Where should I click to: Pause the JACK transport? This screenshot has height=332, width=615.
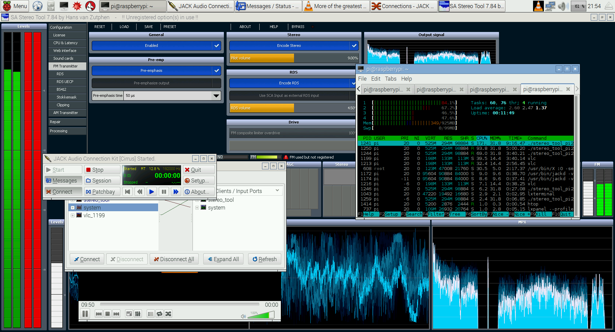click(164, 192)
